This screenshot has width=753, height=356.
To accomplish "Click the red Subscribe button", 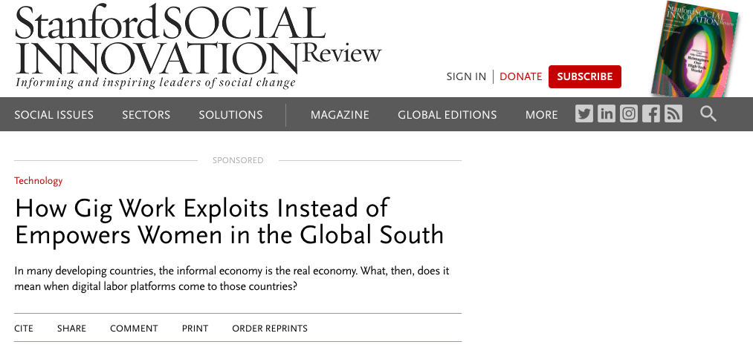I will (x=585, y=76).
